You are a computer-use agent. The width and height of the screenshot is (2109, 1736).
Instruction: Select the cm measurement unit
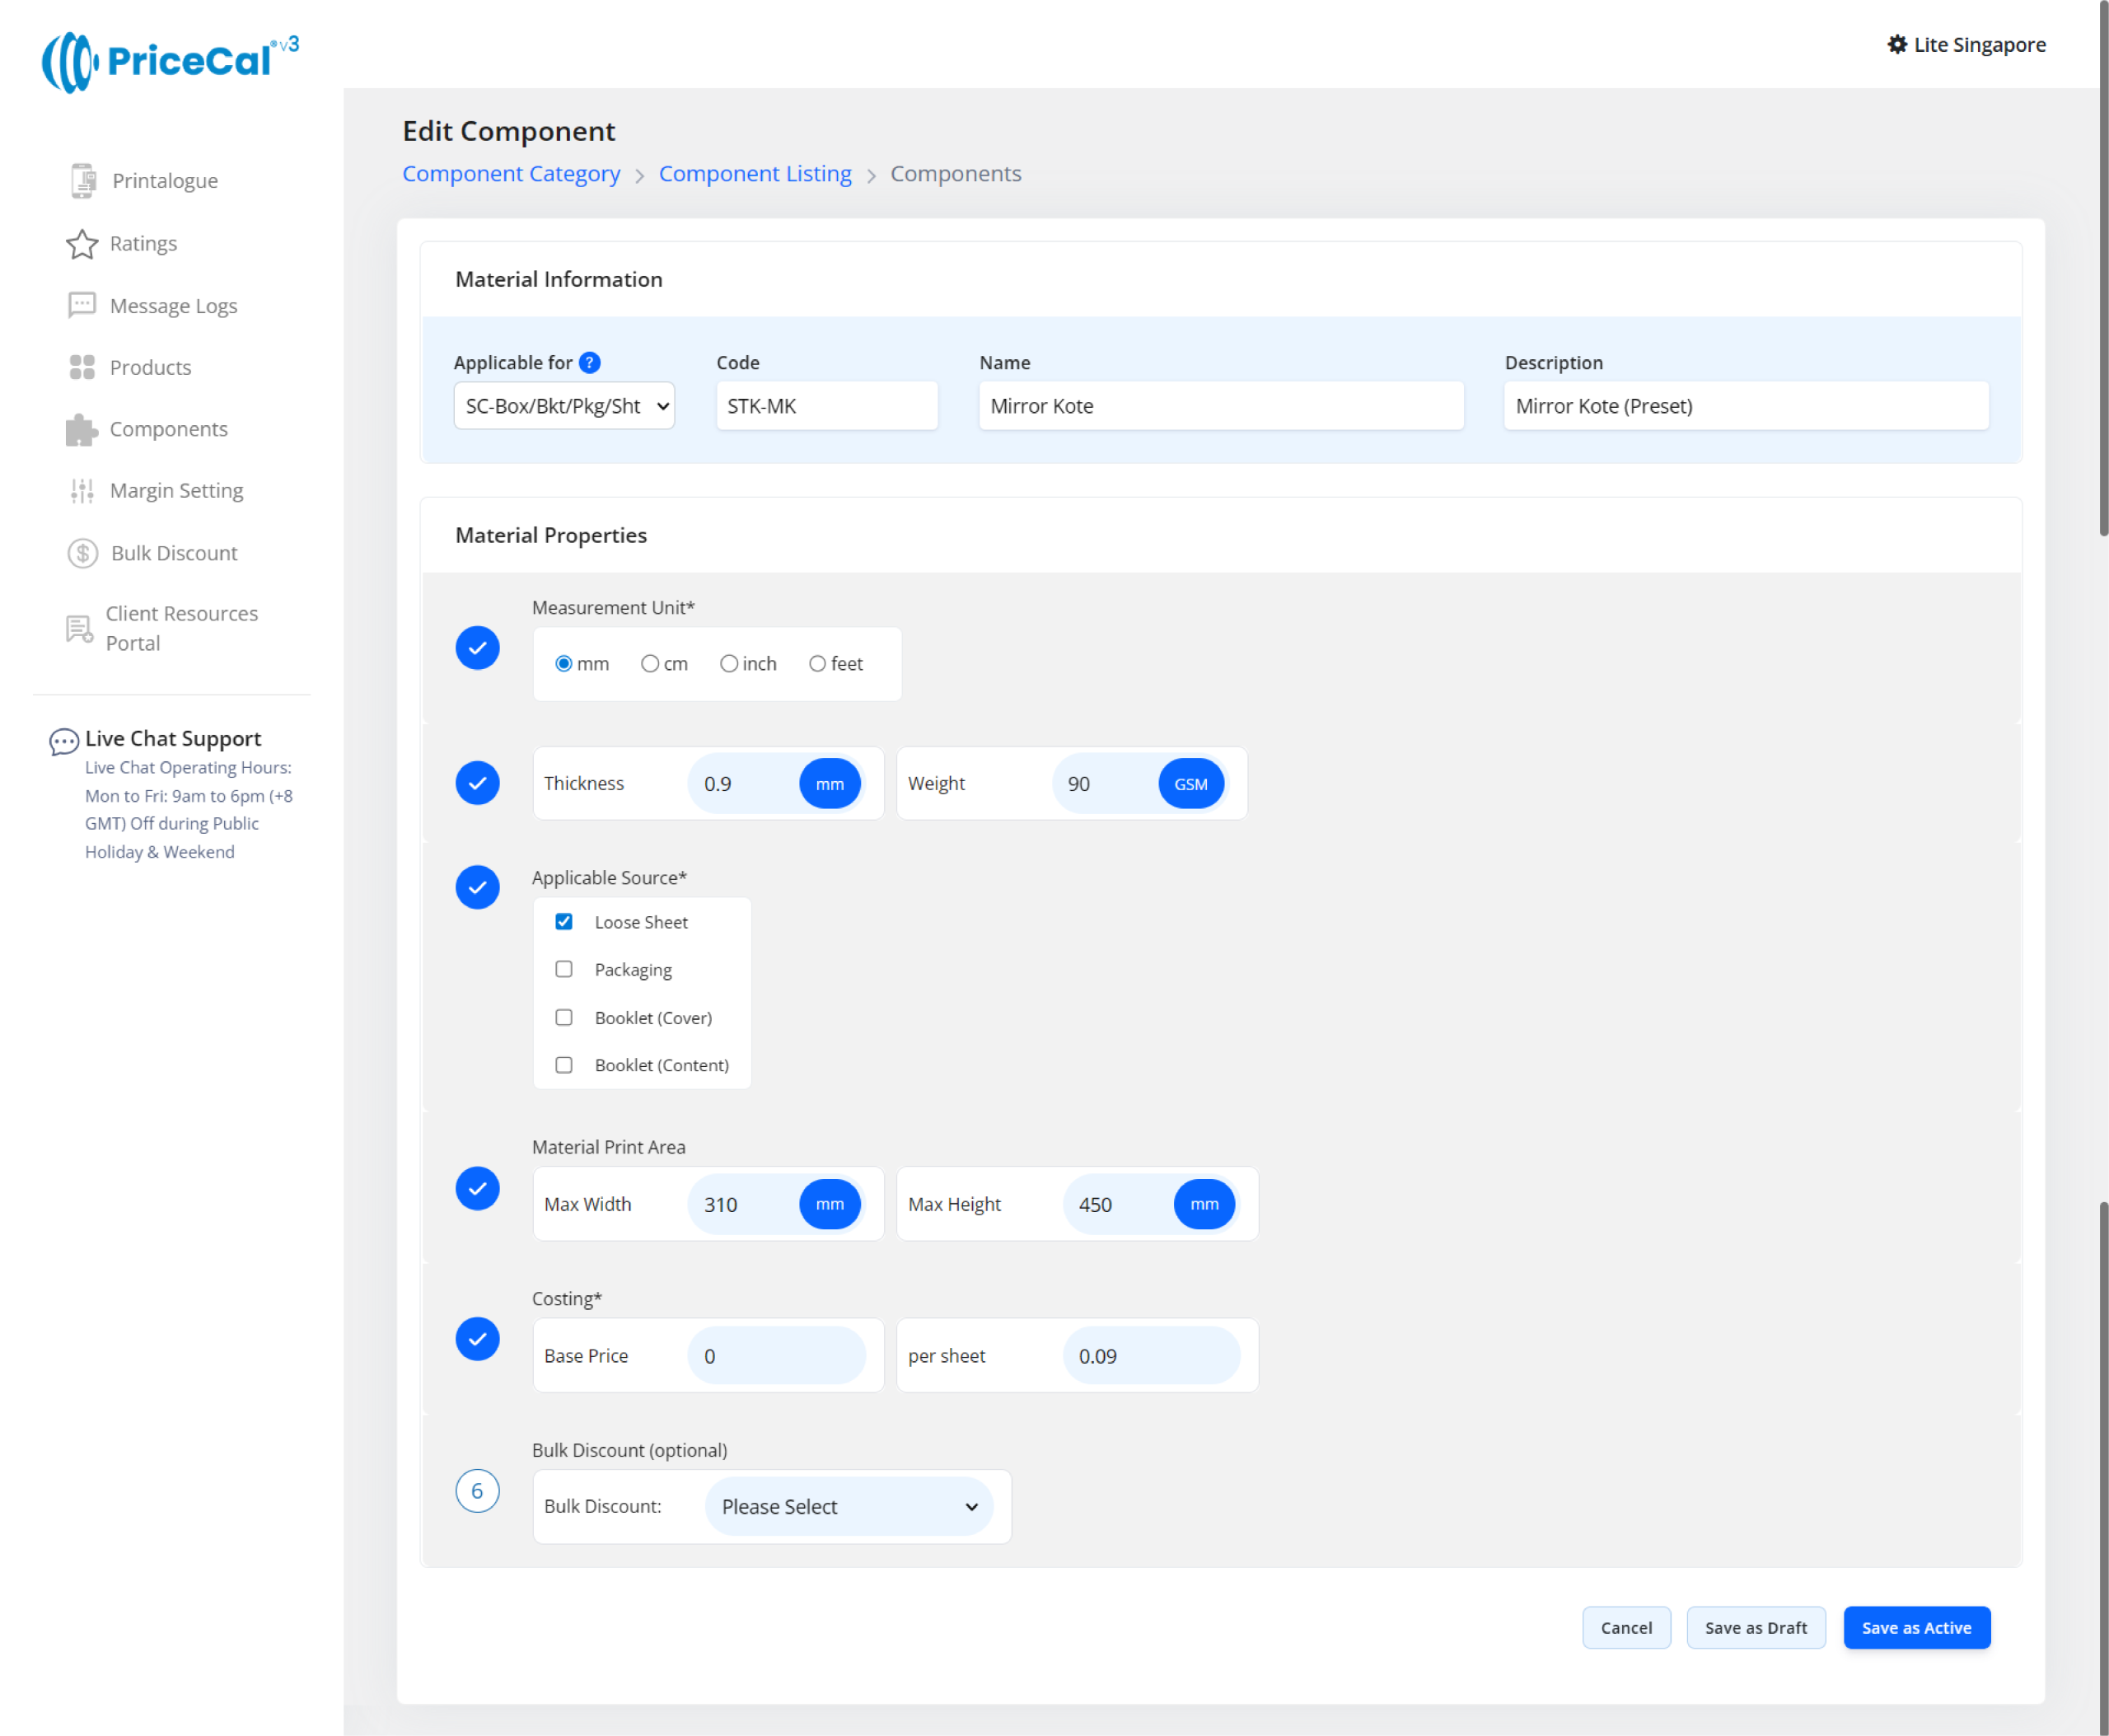pyautogui.click(x=650, y=664)
